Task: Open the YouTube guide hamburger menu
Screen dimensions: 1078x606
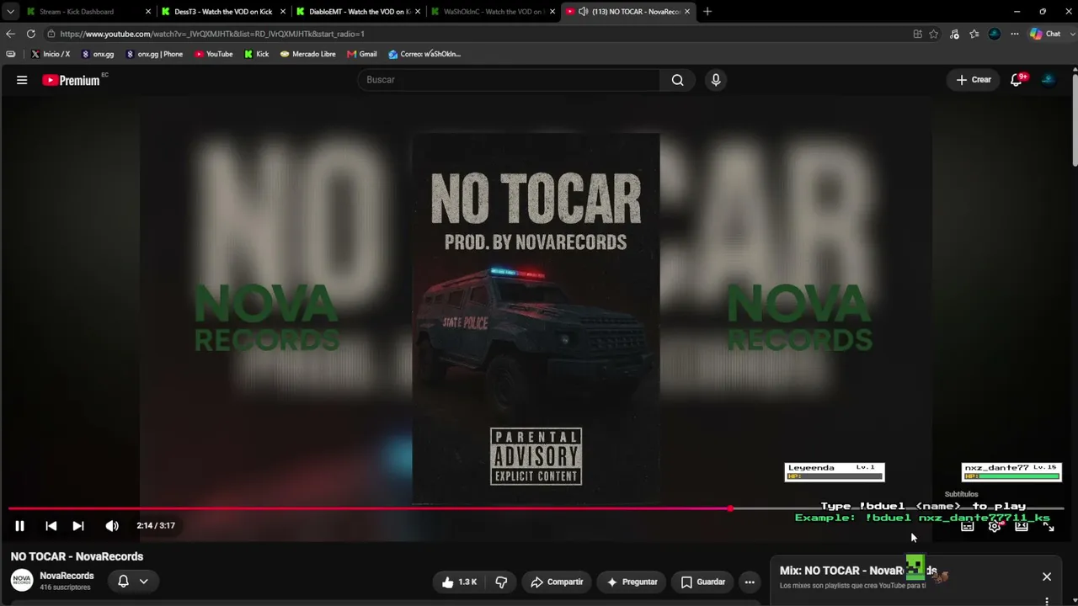Action: [22, 80]
